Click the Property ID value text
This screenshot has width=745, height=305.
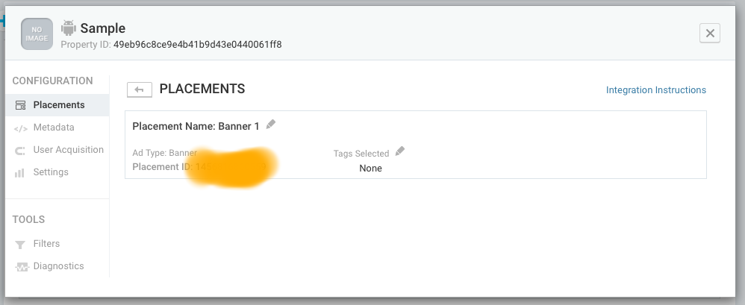click(197, 45)
